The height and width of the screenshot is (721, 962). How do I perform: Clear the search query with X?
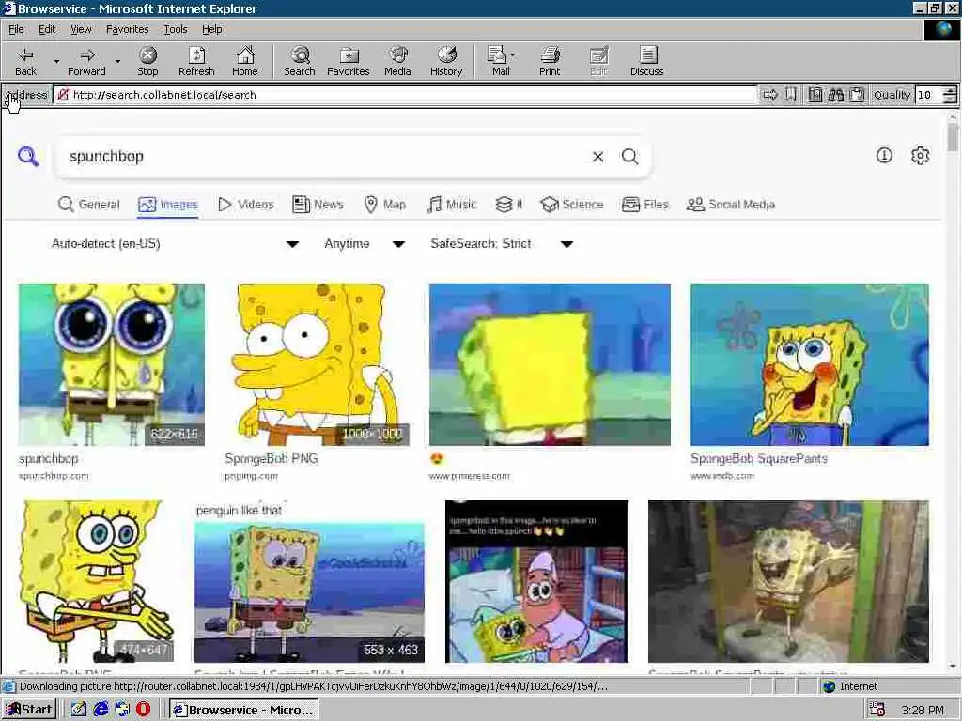(597, 157)
